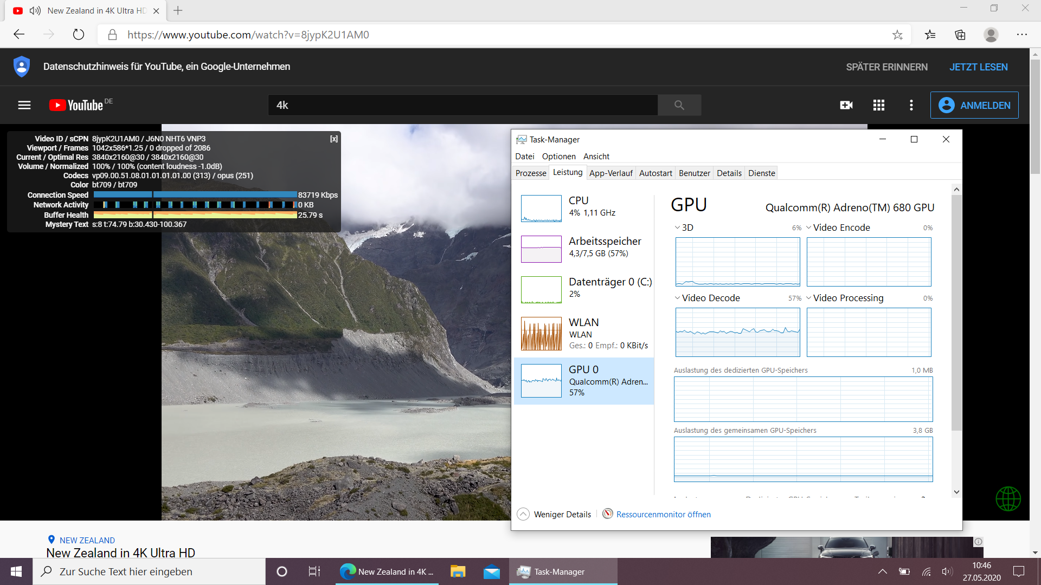The image size is (1041, 585).
Task: Open YouTube hamburger guide menu
Action: (24, 105)
